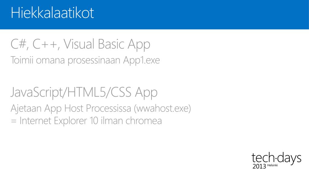Click the "App1.exe" text
The image size is (309, 174).
click(142, 60)
